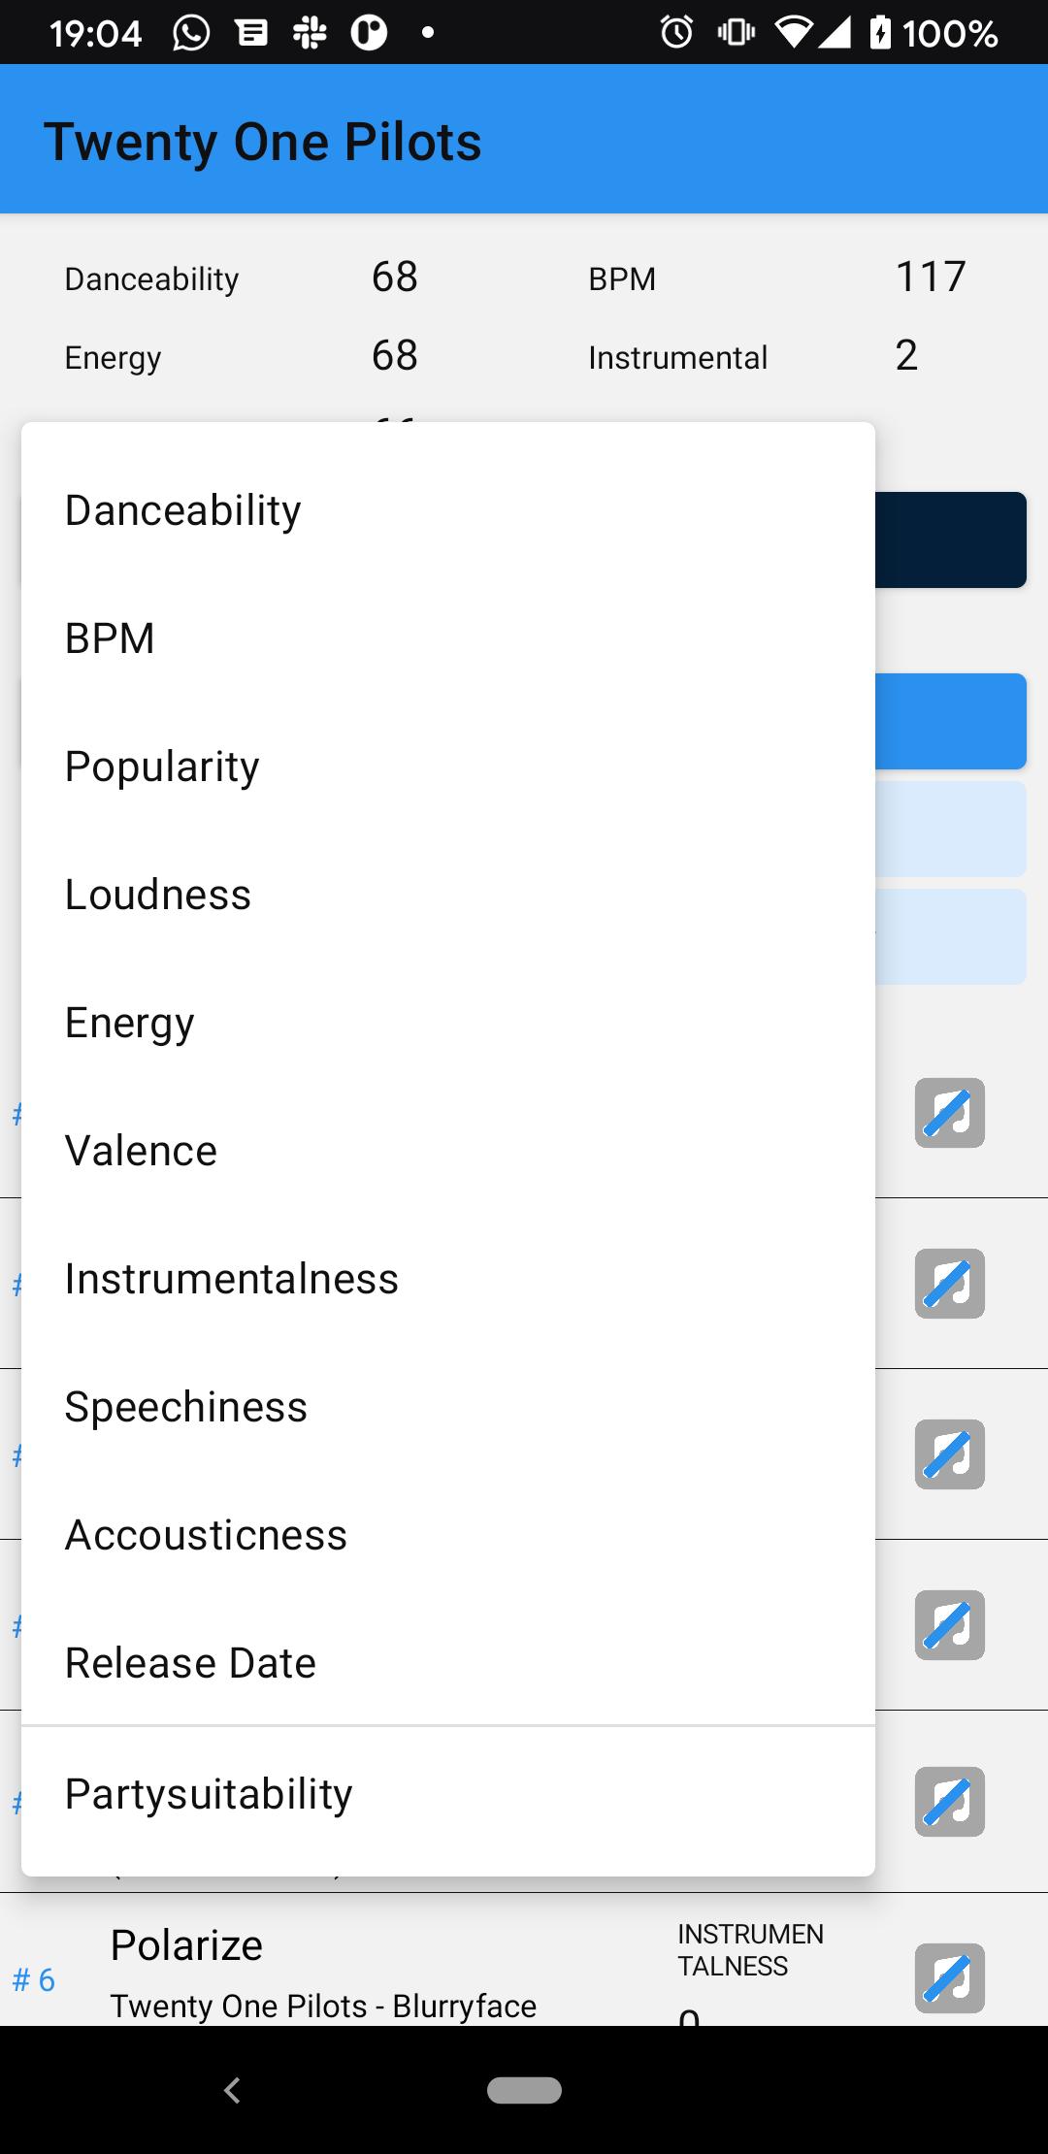Tap the first track's crossed music note icon
This screenshot has height=2154, width=1048.
(950, 1113)
